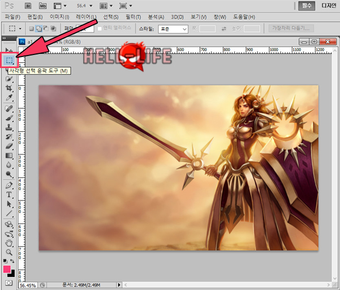Image resolution: width=340 pixels, height=290 pixels.
Task: Open the 도움말(H) menu
Action: tap(244, 17)
